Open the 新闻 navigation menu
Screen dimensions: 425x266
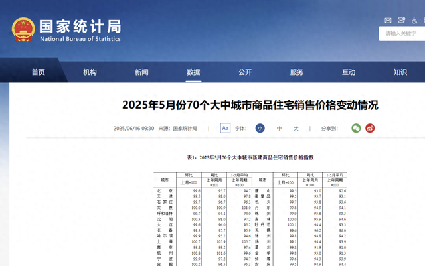pyautogui.click(x=141, y=72)
